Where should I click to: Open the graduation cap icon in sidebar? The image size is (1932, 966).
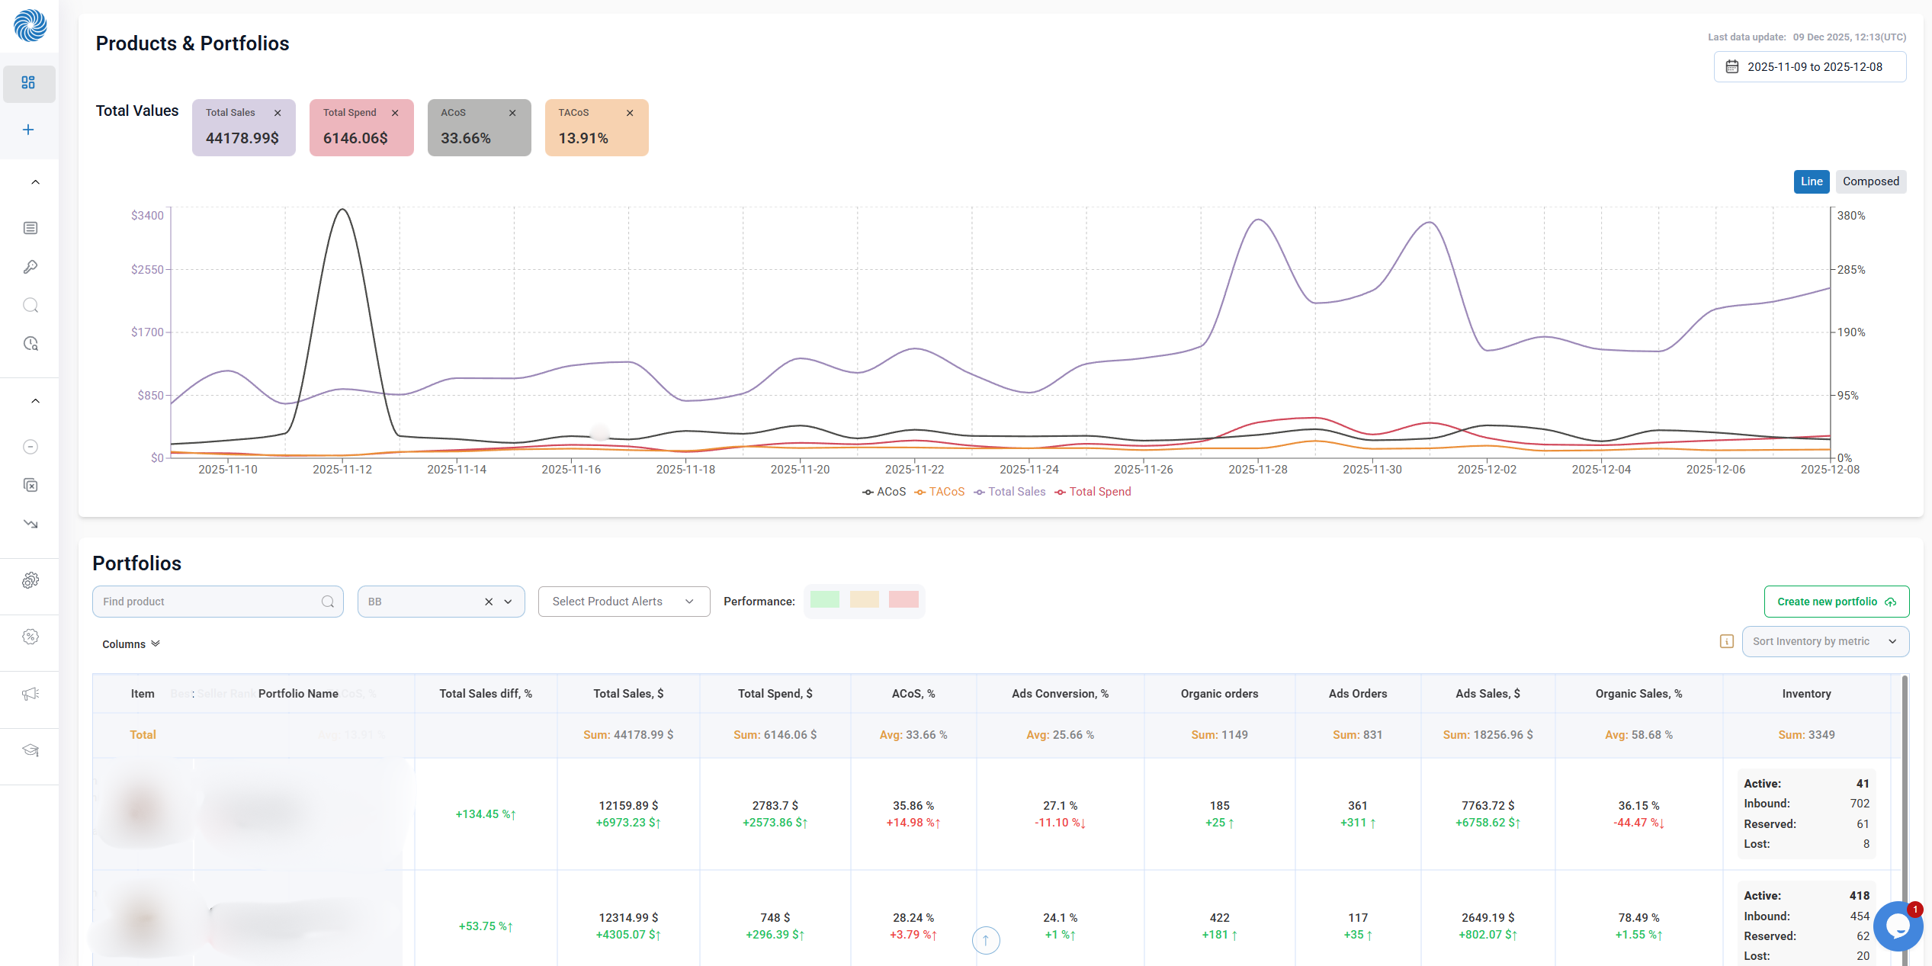[30, 750]
